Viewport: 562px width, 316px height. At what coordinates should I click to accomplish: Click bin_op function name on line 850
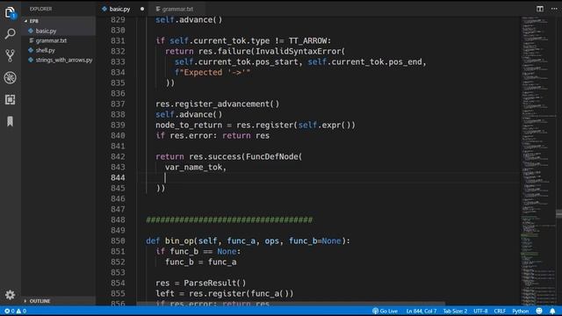click(x=179, y=241)
